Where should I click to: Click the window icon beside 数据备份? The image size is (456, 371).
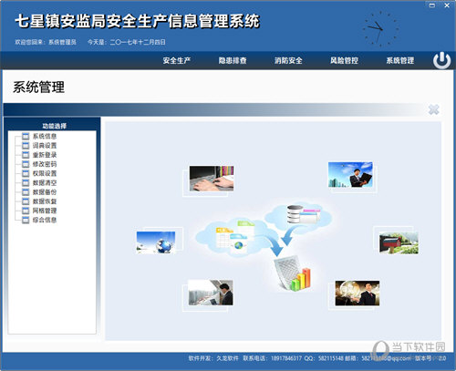(x=26, y=192)
